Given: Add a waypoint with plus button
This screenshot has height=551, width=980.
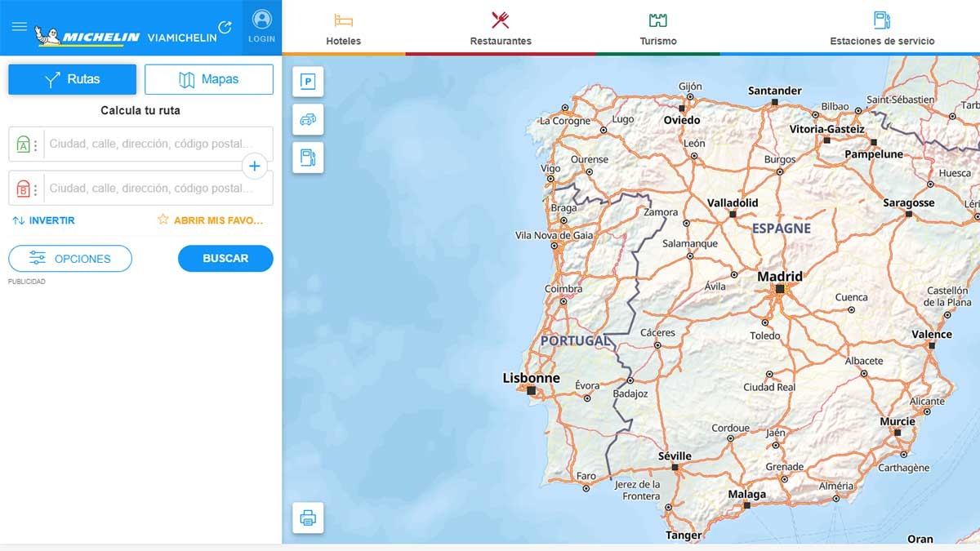Looking at the screenshot, I should (x=255, y=167).
